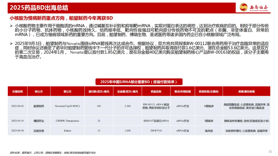Click siRNA疗法 in the 靖因药业 row
Image resolution: width=278 pixels, height=156 pixels.
[183, 121]
